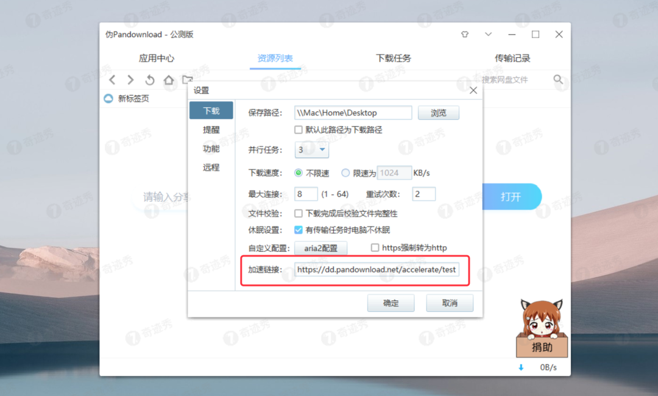Click the 0B/s speed status text
The image size is (658, 396).
pos(548,367)
